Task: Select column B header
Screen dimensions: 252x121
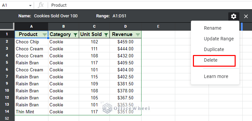Action: [x=63, y=26]
